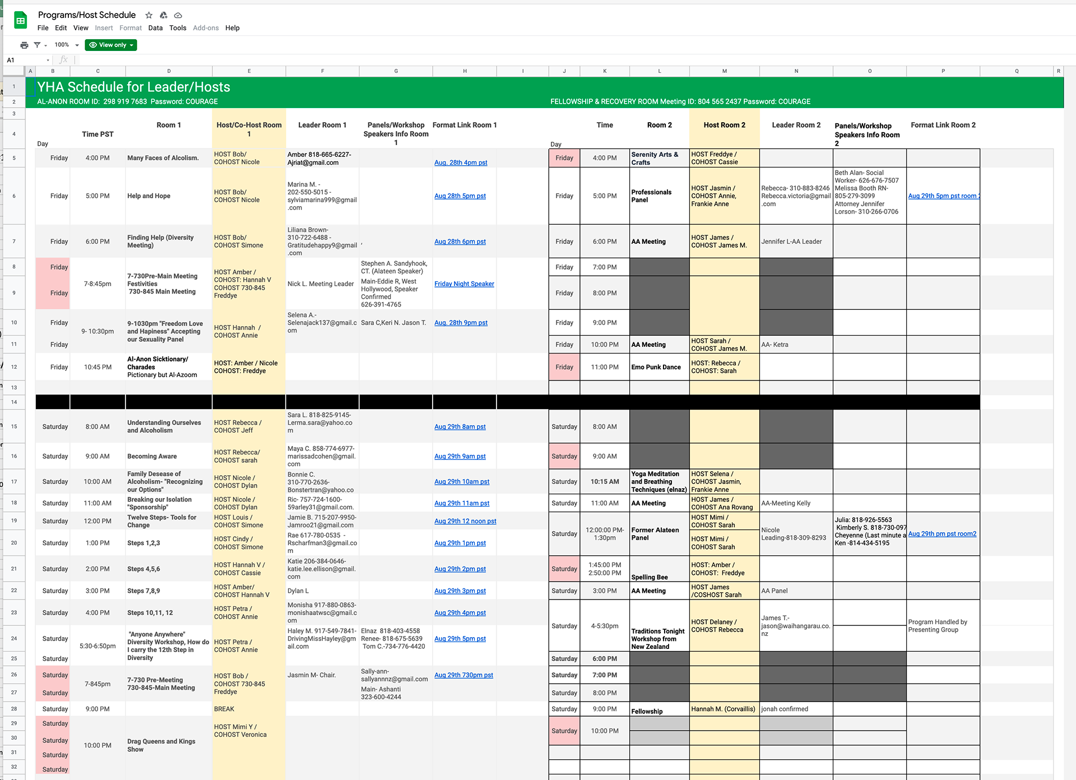Select the Many Faces of Alcolism cell
This screenshot has width=1076, height=780.
coord(169,158)
